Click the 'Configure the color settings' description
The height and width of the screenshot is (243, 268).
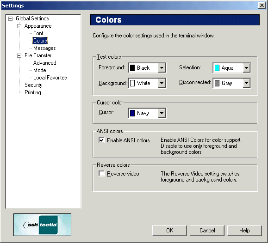pos(154,36)
